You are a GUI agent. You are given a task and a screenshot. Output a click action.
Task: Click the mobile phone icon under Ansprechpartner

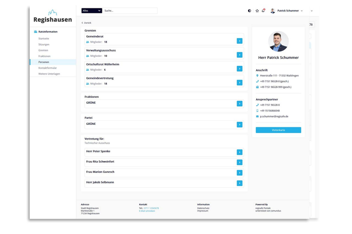(257, 111)
